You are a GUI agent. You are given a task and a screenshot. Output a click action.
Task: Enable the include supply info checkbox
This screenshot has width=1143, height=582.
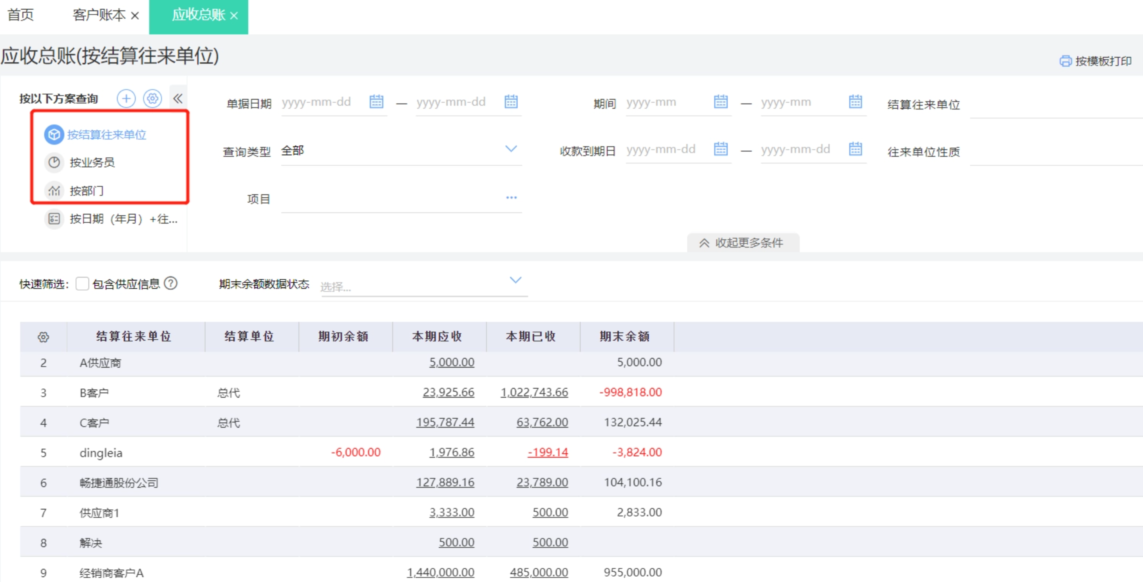coord(82,284)
